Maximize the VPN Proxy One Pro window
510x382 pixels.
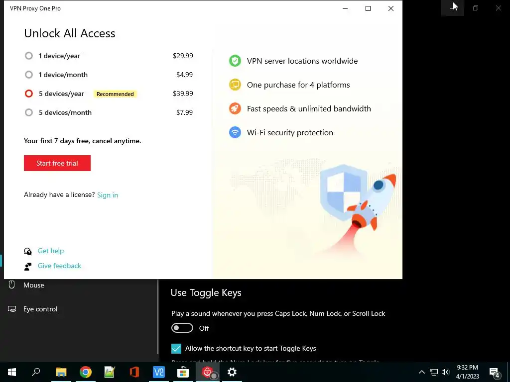pyautogui.click(x=368, y=8)
